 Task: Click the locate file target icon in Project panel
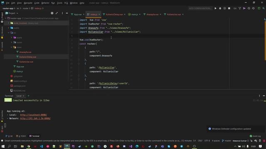pos(52,13)
